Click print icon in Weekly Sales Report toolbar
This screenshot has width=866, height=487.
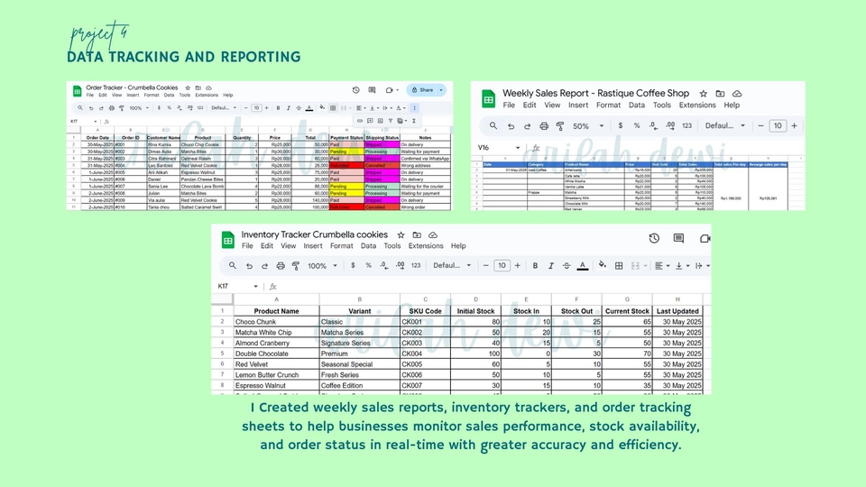tap(544, 126)
